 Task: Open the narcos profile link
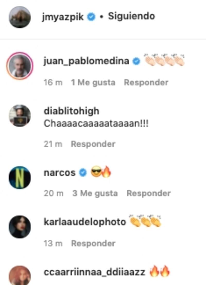point(59,173)
